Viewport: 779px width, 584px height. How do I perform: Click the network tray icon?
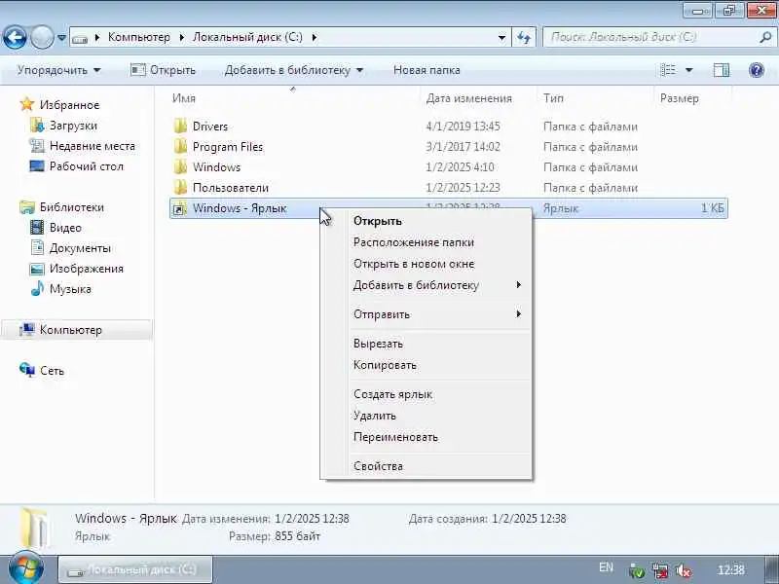coord(661,571)
